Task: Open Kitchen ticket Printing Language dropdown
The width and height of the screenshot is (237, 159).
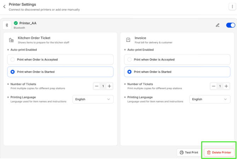Action: (x=93, y=100)
